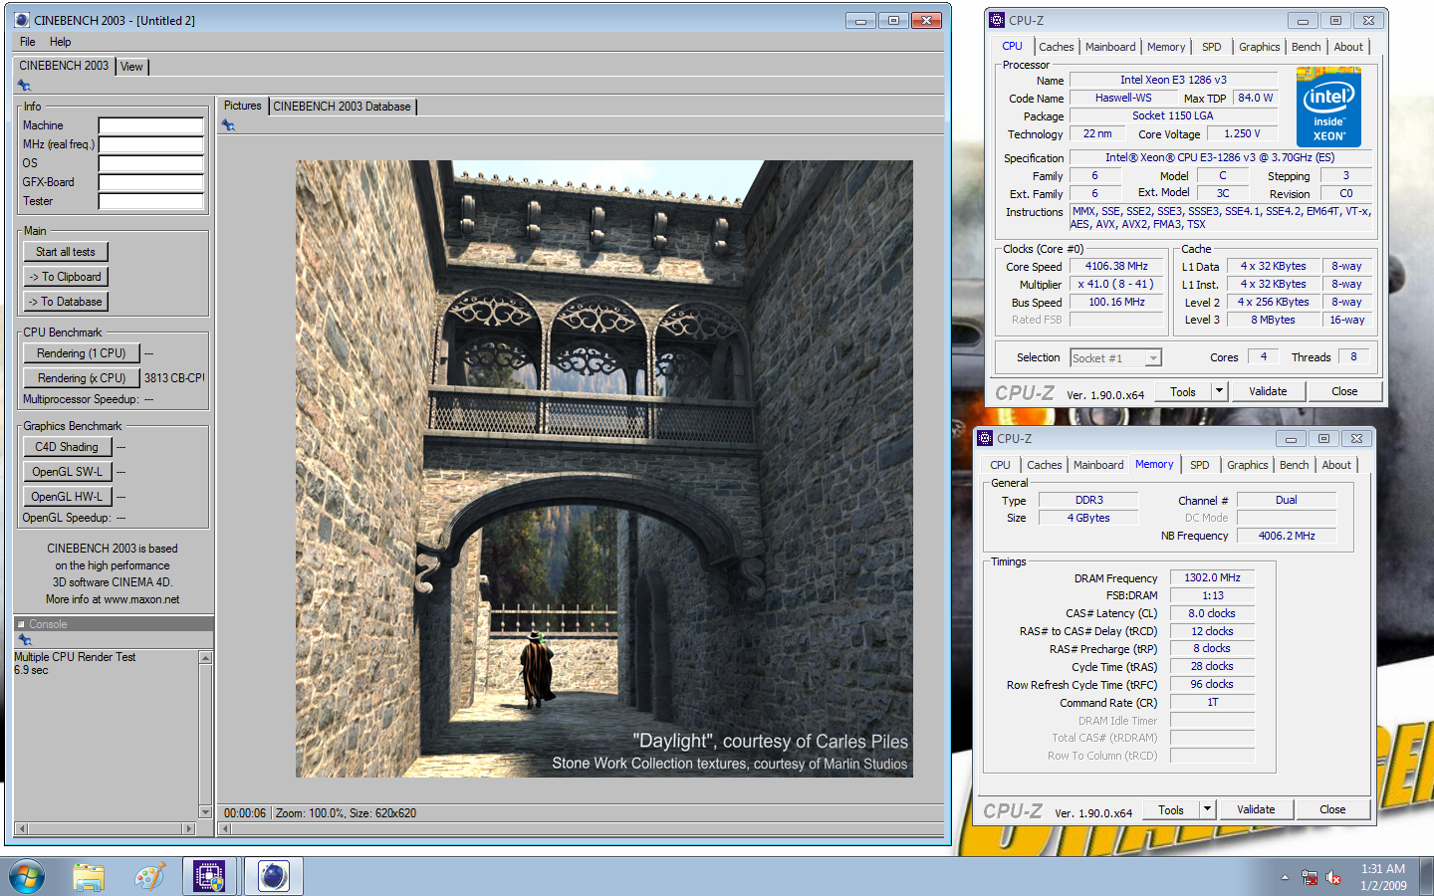The width and height of the screenshot is (1434, 896).
Task: Click the network tray icon
Action: pyautogui.click(x=1310, y=878)
